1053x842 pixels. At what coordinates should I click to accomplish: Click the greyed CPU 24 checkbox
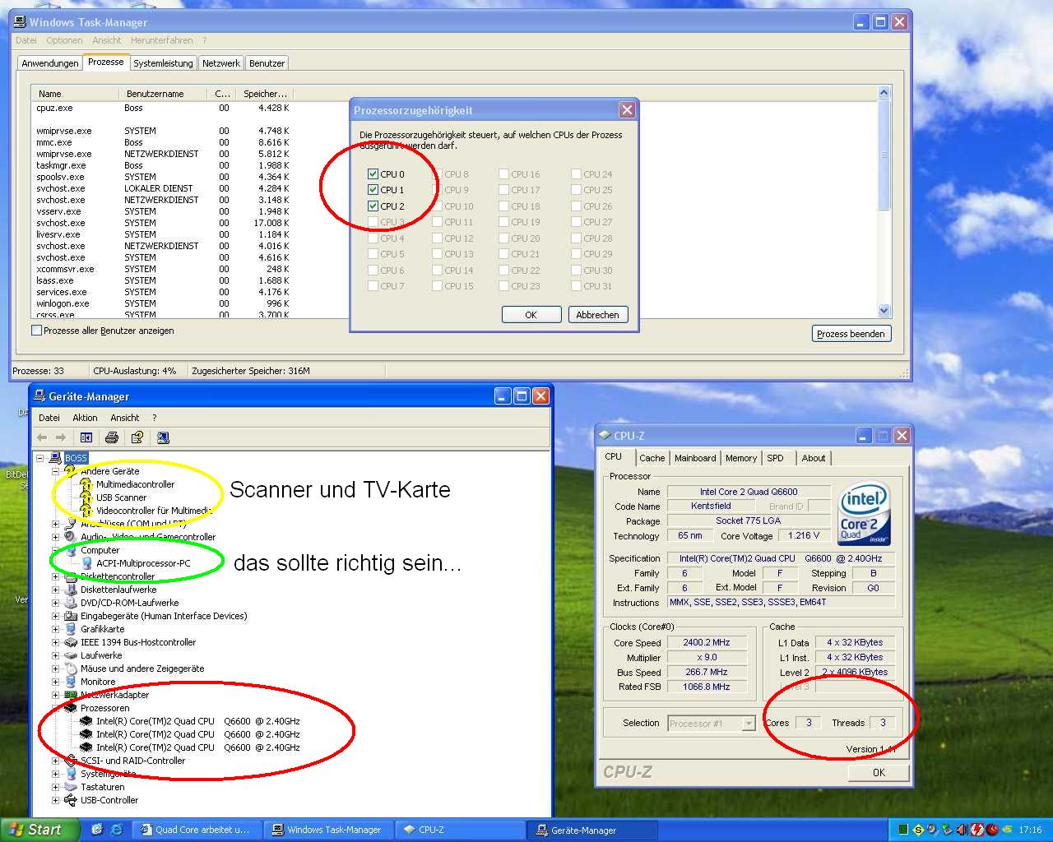pos(576,174)
